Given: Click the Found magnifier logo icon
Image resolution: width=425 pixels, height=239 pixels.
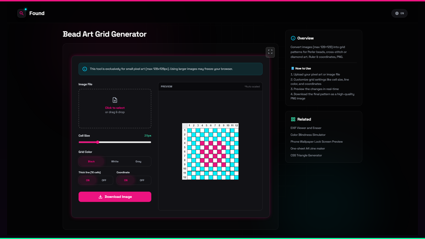Looking at the screenshot, I should [22, 13].
